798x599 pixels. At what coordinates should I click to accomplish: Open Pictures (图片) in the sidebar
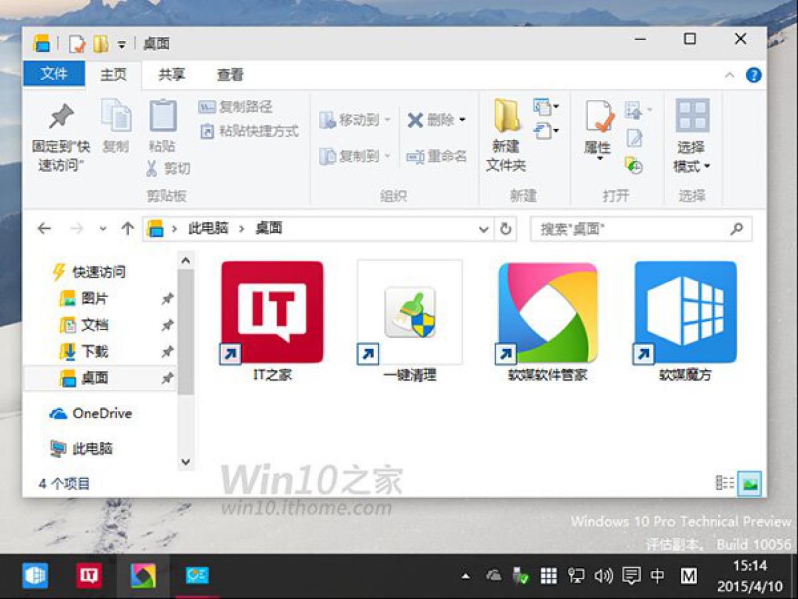click(x=84, y=299)
